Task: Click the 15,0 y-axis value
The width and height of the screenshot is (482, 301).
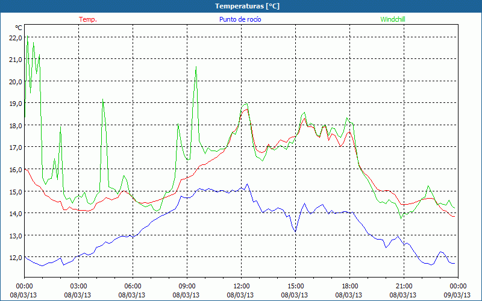Action: [x=16, y=191]
